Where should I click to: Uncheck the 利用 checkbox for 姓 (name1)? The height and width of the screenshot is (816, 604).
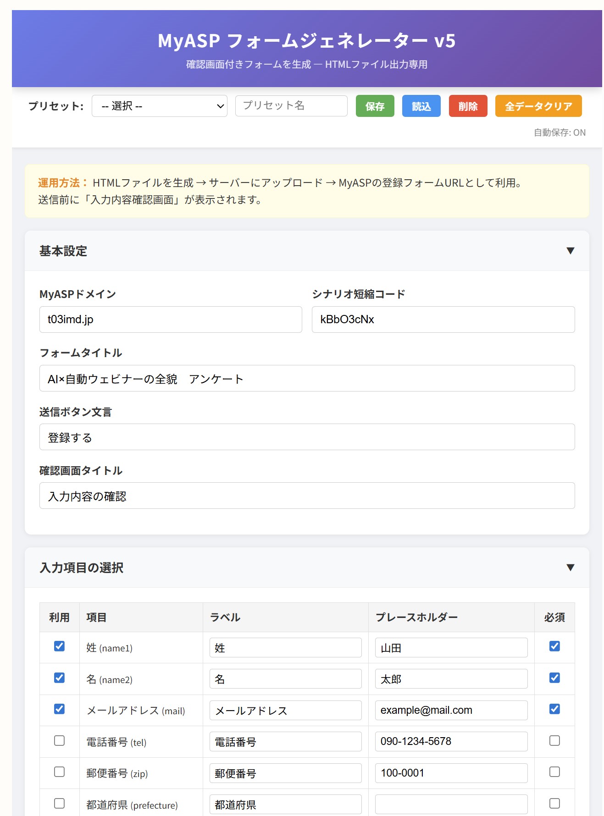click(x=59, y=646)
